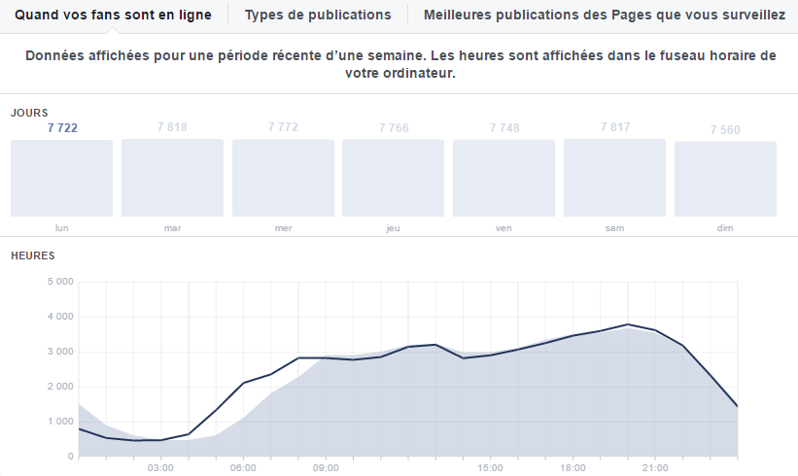Open "Meilleures publications des Pages que vous surveillez" tab
Viewport: 798px width, 476px height.
click(x=604, y=16)
